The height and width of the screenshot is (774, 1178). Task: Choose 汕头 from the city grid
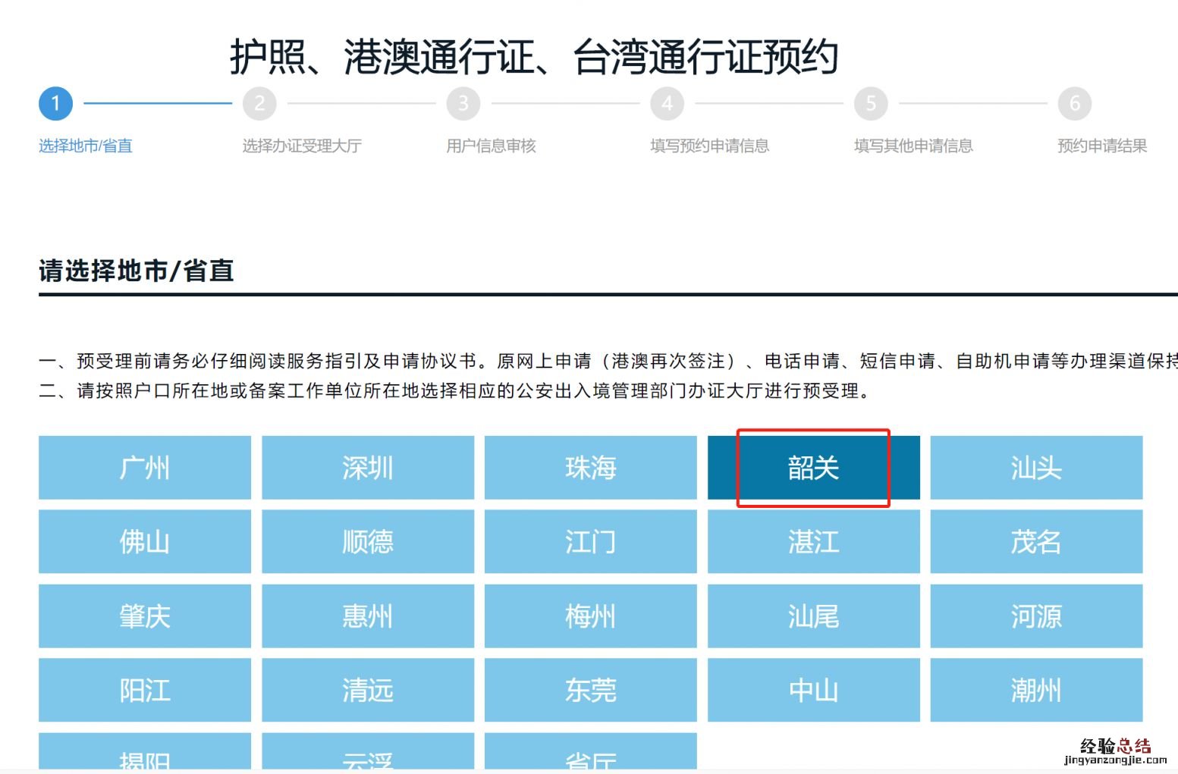1036,468
